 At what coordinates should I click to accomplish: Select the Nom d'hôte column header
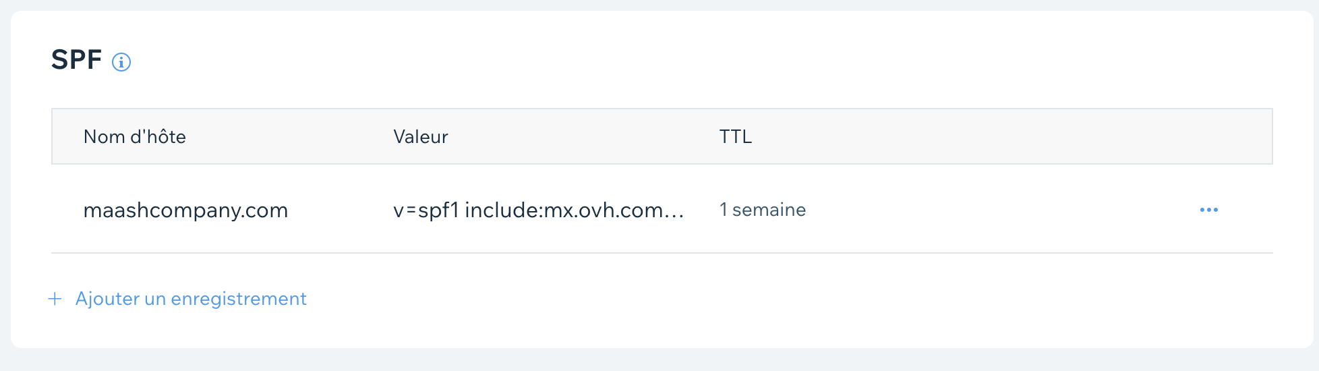pyautogui.click(x=135, y=137)
